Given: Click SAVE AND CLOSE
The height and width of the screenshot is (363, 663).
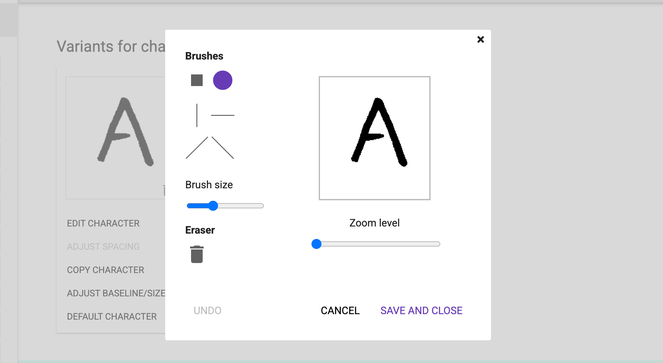Looking at the screenshot, I should tap(421, 311).
